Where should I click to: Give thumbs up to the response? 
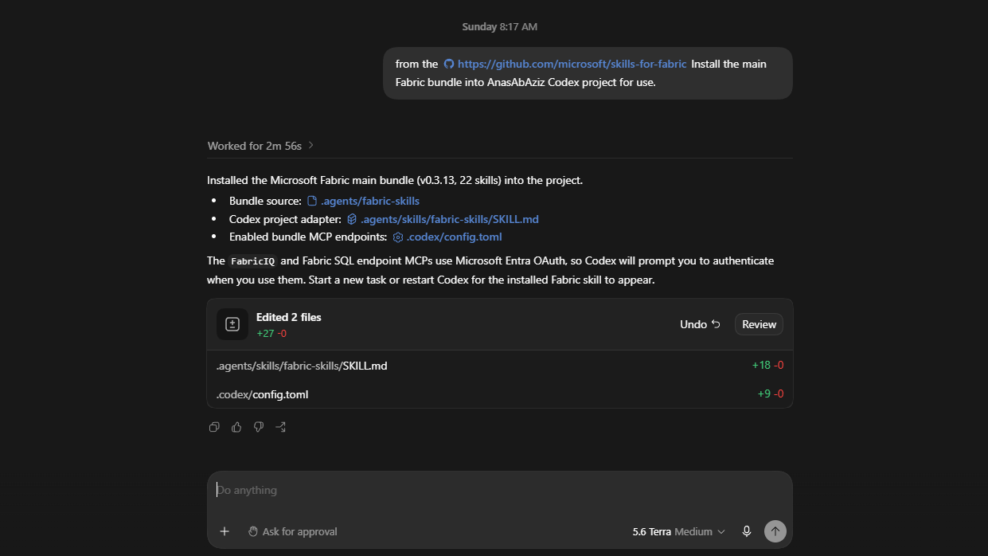coord(236,427)
